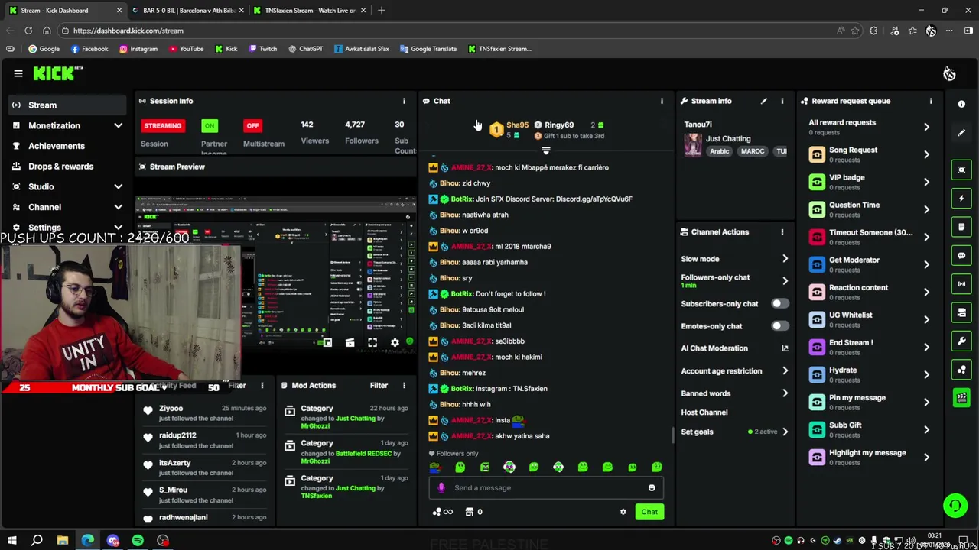Open Account age restriction arrow
Image resolution: width=979 pixels, height=550 pixels.
[785, 371]
